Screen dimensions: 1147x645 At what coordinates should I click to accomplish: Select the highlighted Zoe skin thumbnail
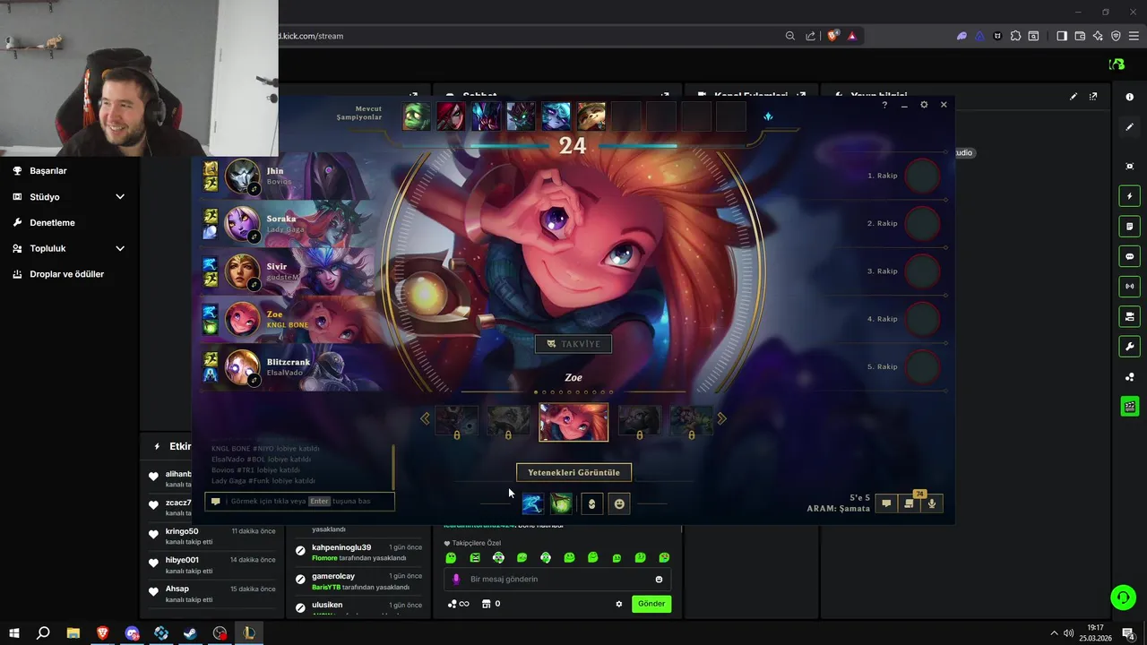pos(573,422)
